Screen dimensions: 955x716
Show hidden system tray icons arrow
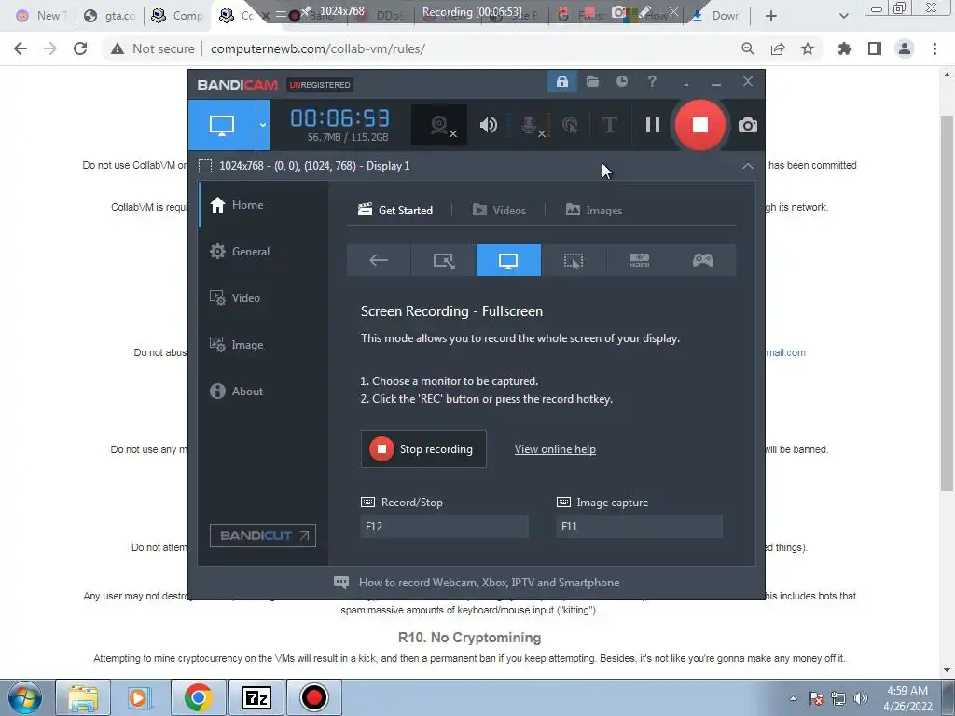point(793,698)
